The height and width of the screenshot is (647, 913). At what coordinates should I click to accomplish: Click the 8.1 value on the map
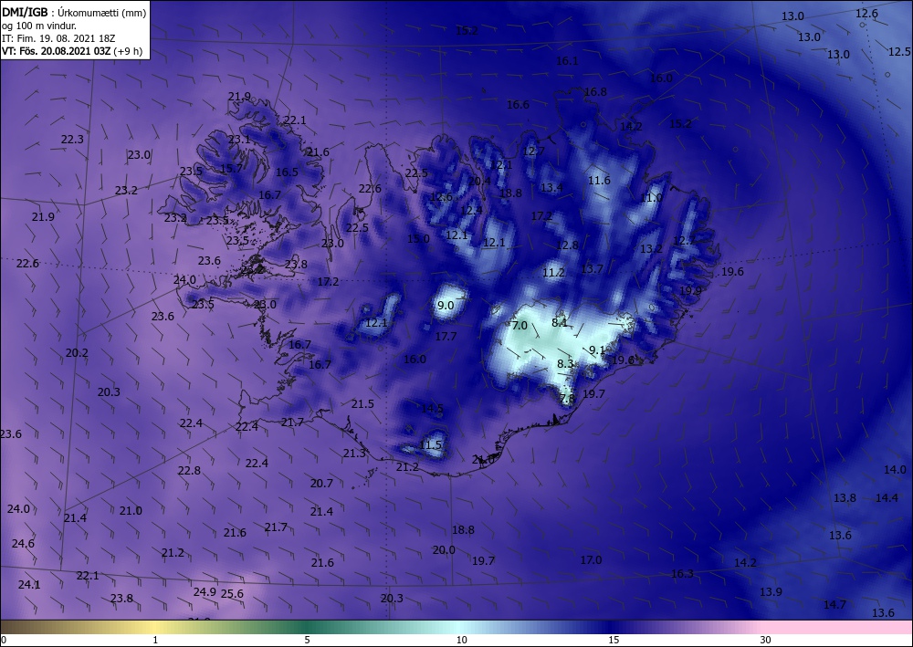point(560,322)
